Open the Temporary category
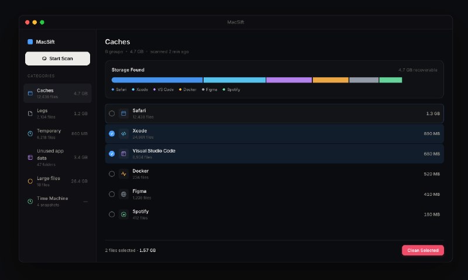The height and width of the screenshot is (280, 468). pos(57,134)
